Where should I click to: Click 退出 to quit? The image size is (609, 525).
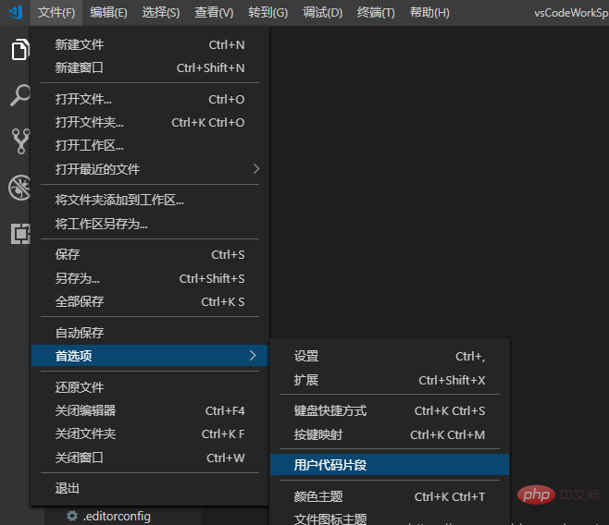pos(150,489)
